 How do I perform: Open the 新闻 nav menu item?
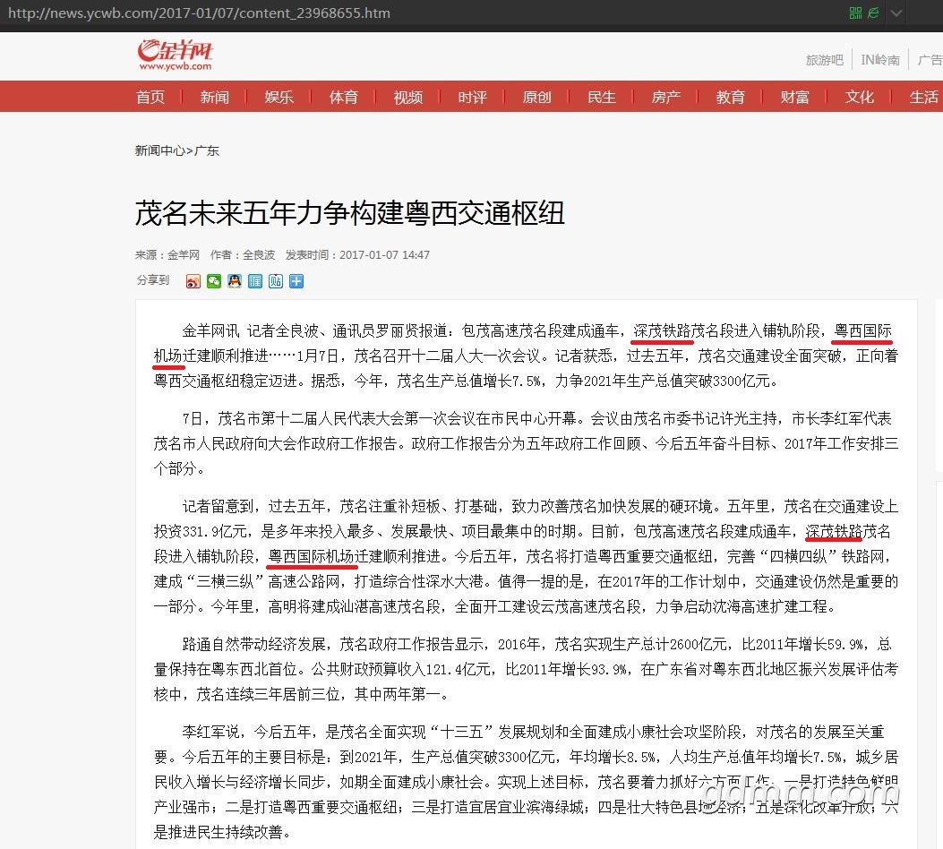coord(215,97)
